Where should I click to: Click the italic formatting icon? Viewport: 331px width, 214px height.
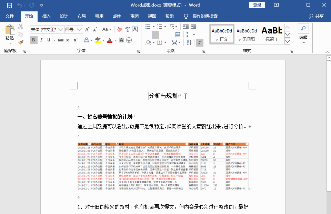(x=41, y=40)
